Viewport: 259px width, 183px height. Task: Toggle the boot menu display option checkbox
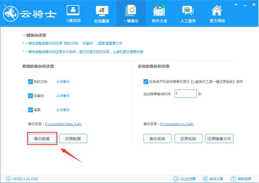point(146,81)
